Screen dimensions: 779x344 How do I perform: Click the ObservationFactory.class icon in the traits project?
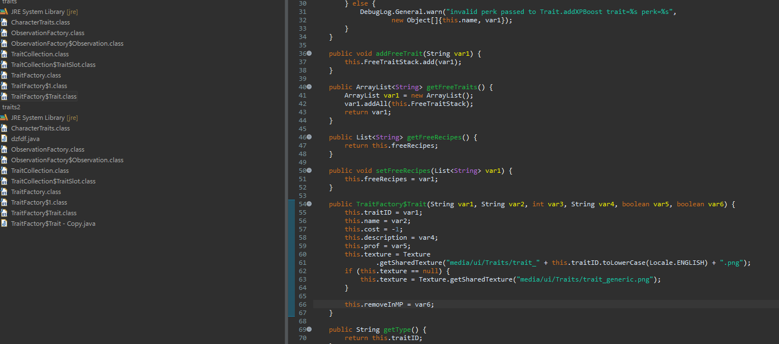[x=4, y=33]
